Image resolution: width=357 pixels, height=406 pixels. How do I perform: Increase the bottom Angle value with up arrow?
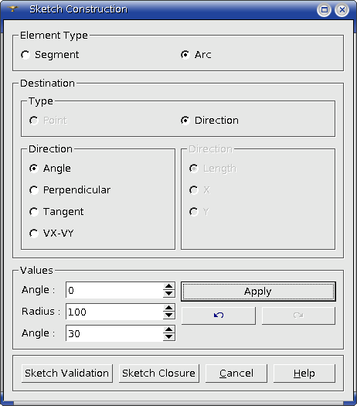pos(169,329)
